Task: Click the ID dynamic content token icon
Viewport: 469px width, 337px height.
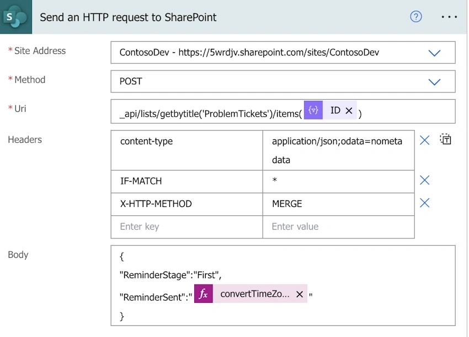Action: pos(313,110)
